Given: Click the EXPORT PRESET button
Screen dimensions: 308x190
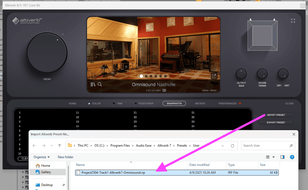Looking at the screenshot, I should tap(276, 122).
